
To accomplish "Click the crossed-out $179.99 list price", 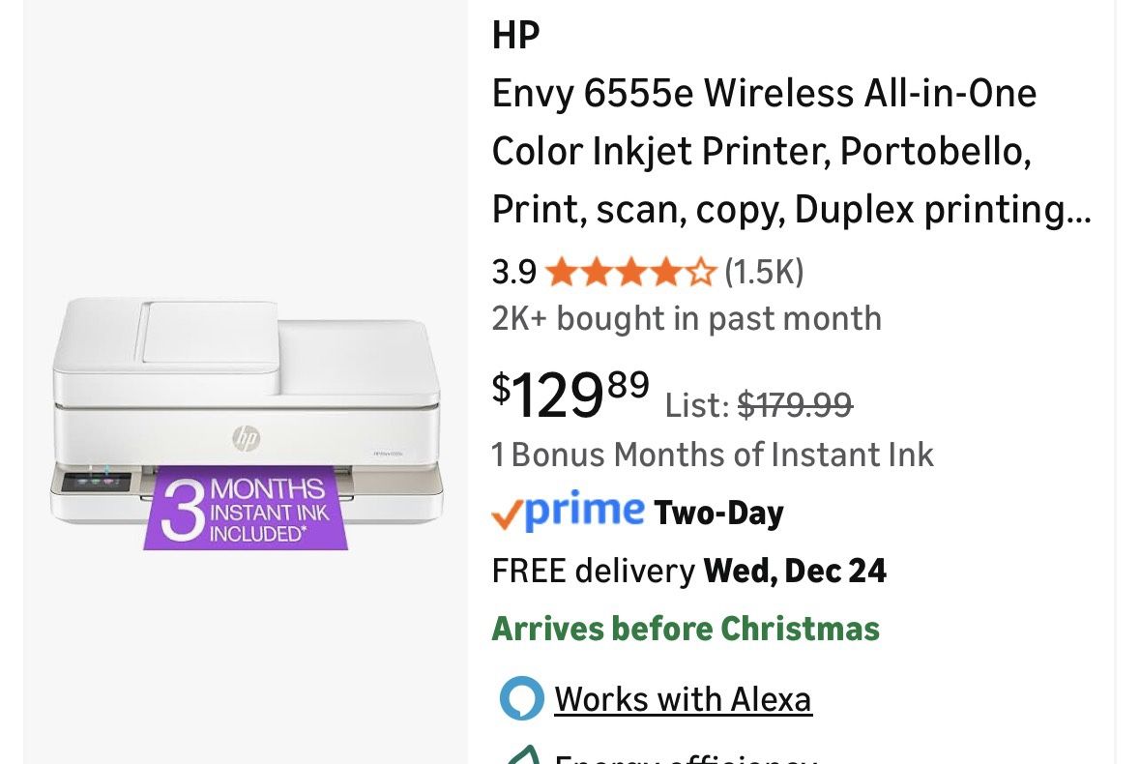I will pos(795,405).
